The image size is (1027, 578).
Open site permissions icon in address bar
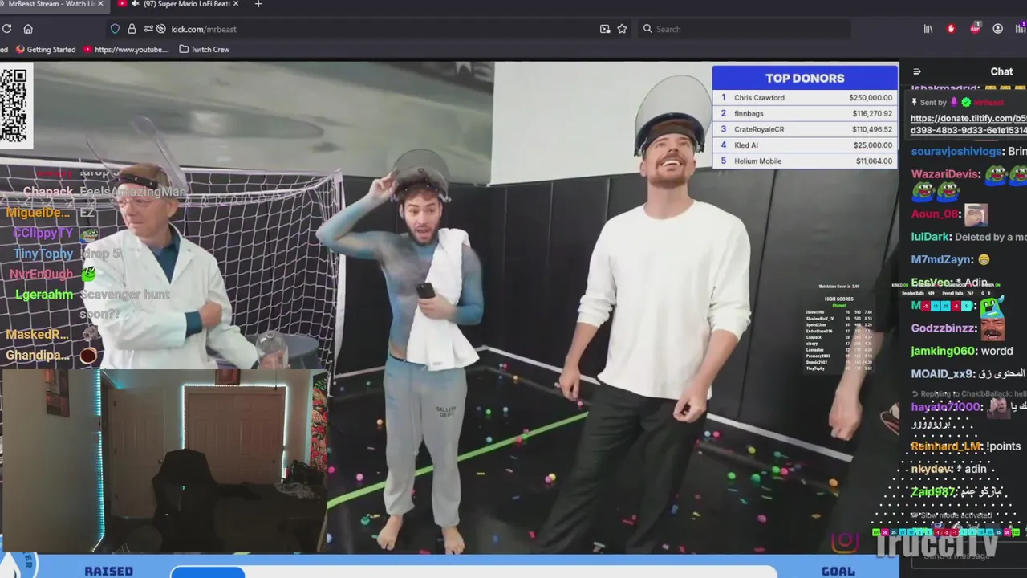[x=148, y=29]
